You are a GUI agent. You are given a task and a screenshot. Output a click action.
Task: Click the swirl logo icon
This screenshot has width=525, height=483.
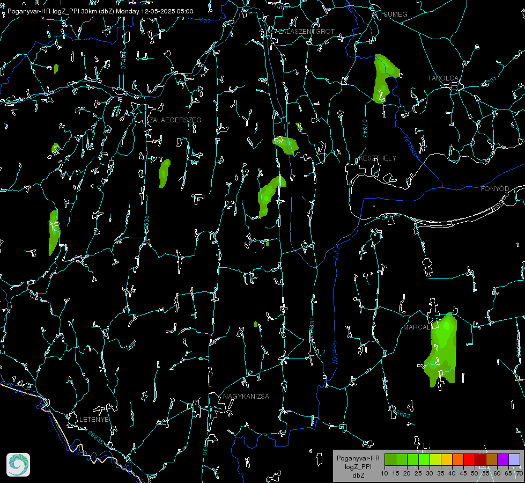(18, 465)
